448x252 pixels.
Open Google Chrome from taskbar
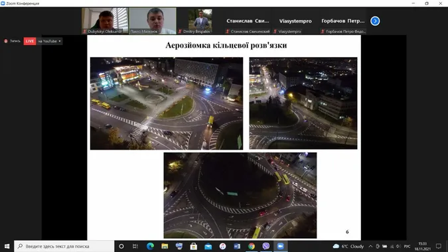tap(252, 246)
